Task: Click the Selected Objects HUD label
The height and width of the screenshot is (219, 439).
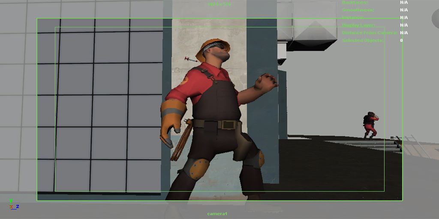Action: click(x=363, y=40)
